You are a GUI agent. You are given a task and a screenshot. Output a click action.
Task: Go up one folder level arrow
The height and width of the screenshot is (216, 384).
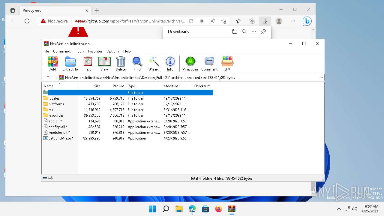click(x=48, y=77)
